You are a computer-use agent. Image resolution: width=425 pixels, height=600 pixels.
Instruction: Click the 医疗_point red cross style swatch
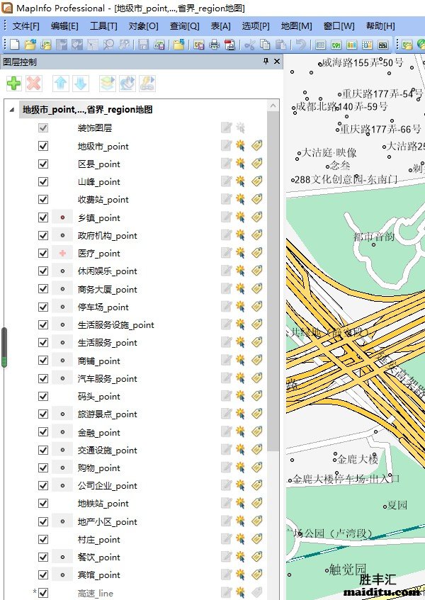click(62, 253)
